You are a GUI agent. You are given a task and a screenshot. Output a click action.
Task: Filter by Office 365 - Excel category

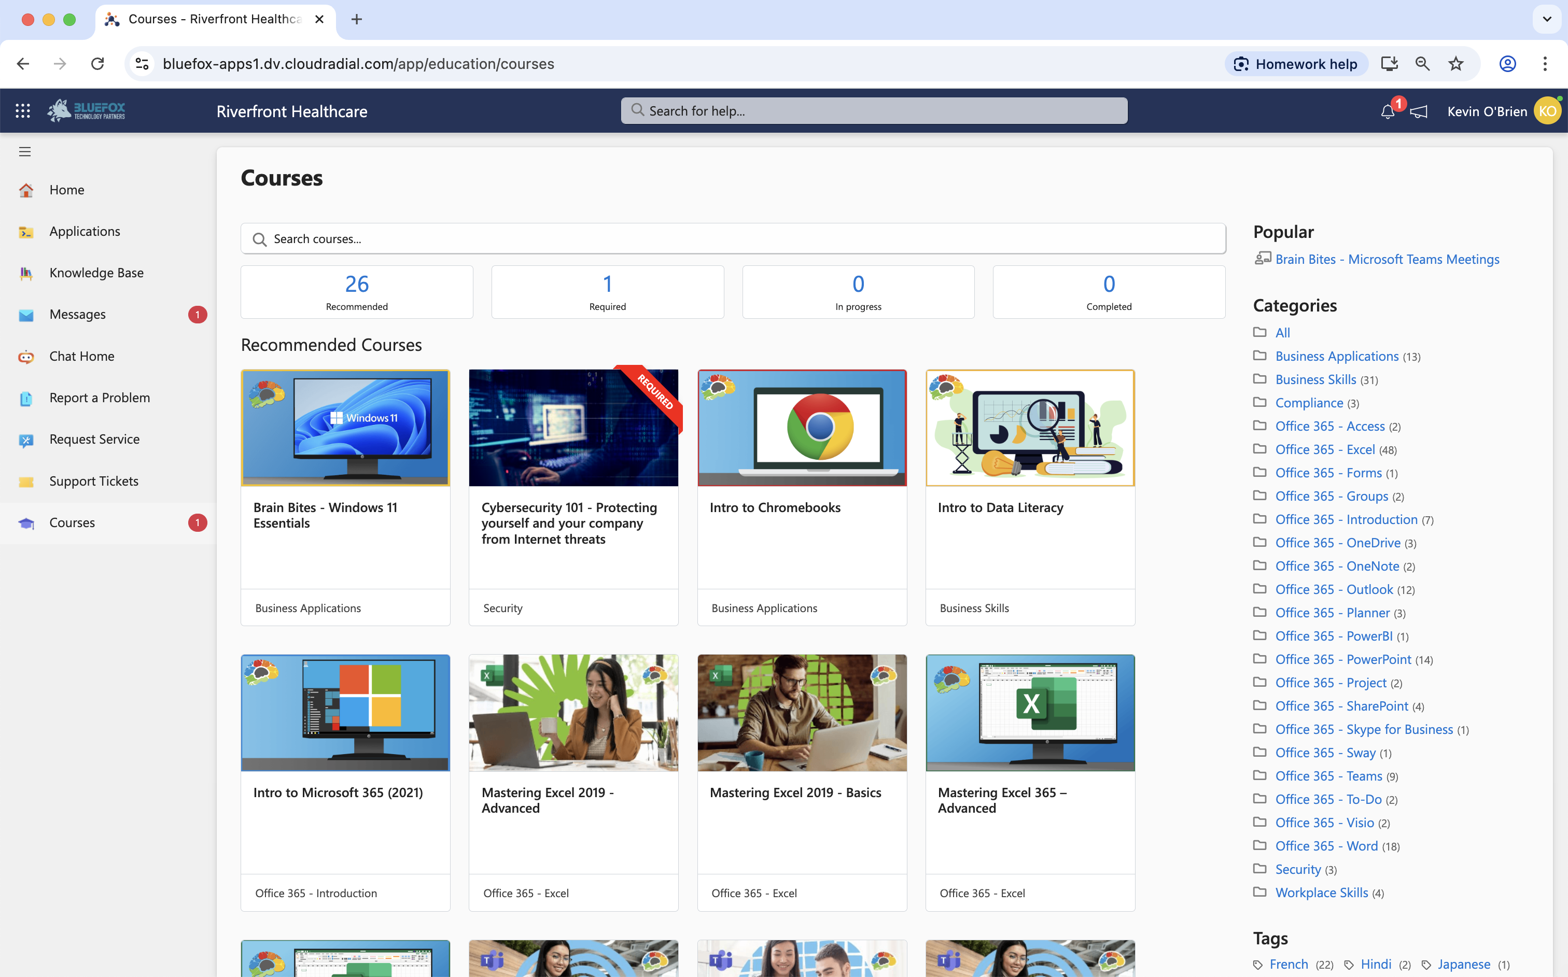1325,449
